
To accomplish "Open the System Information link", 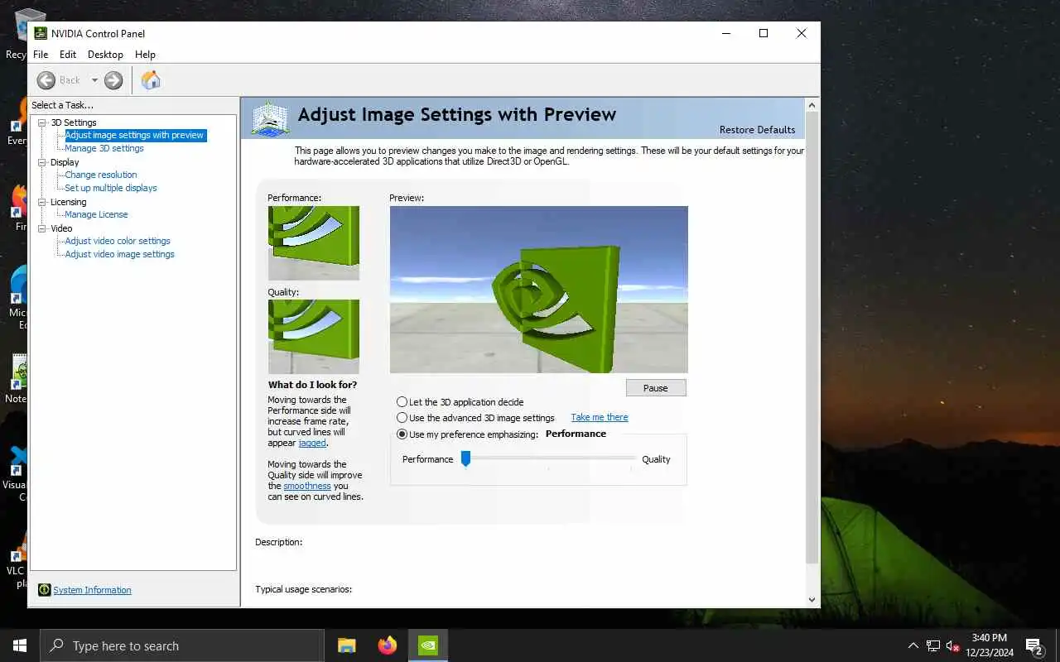I will (92, 590).
